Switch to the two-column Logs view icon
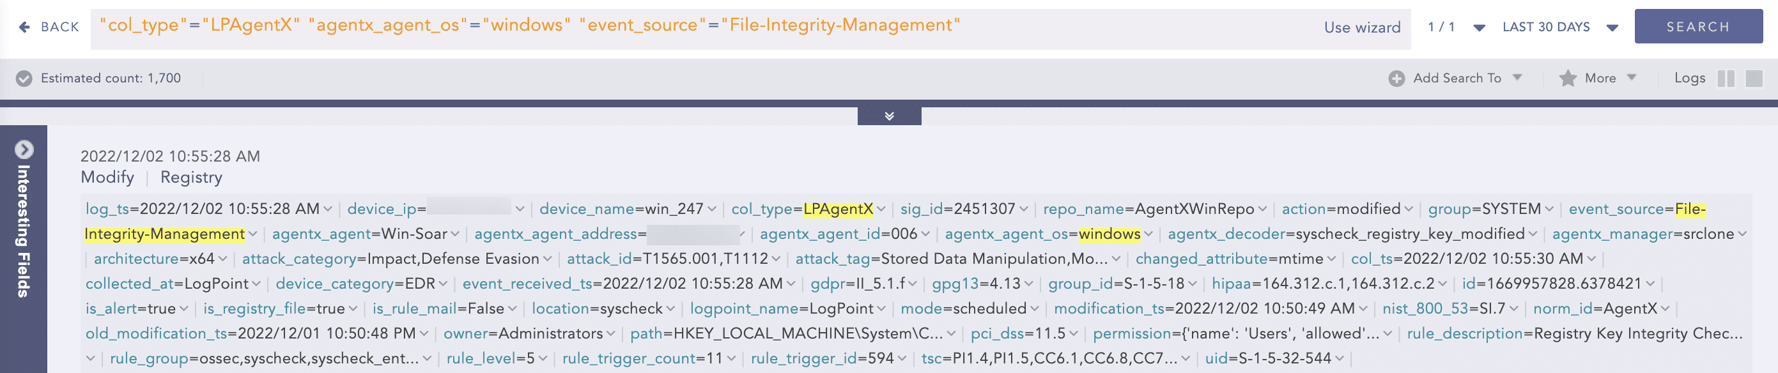Image resolution: width=1778 pixels, height=373 pixels. coord(1726,79)
